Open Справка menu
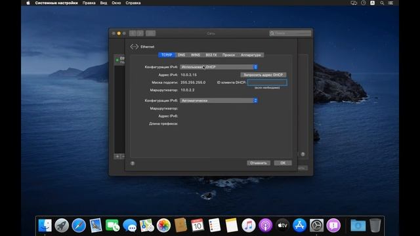This screenshot has height=236, width=420. coord(133,3)
